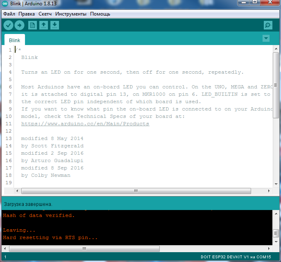The height and width of the screenshot is (262, 281).
Task: Click 'modified 8 Sep 2016' text
Action: pyautogui.click(x=52, y=168)
